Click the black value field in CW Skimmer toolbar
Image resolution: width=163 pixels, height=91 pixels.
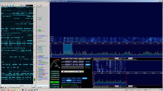point(29,6)
